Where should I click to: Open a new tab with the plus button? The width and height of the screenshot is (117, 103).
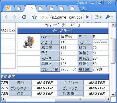(84, 8)
